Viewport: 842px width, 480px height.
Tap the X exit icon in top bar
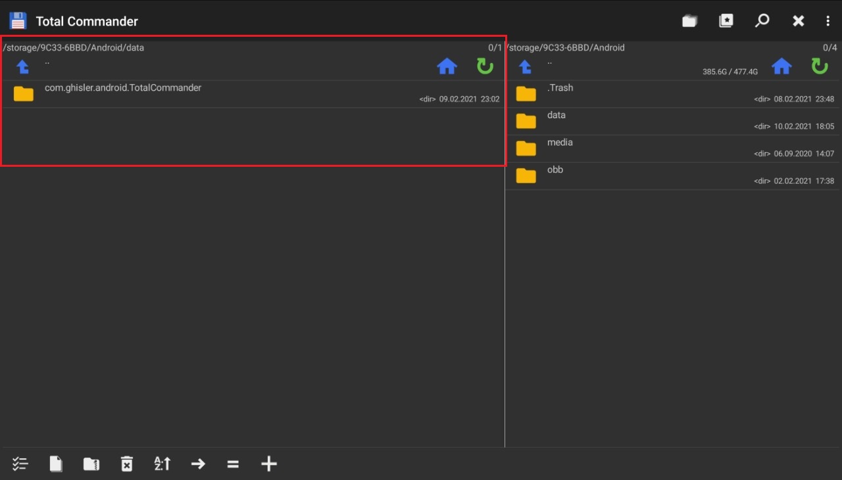tap(798, 21)
